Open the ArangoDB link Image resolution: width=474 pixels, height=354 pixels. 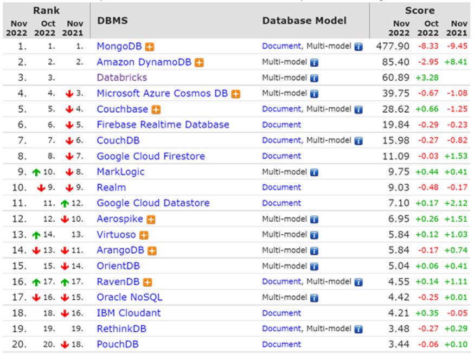120,250
